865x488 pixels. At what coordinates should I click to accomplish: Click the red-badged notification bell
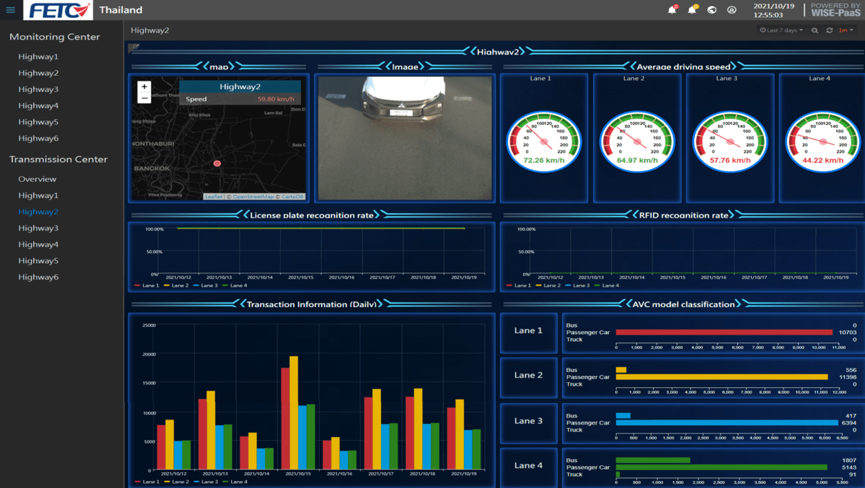click(x=672, y=10)
